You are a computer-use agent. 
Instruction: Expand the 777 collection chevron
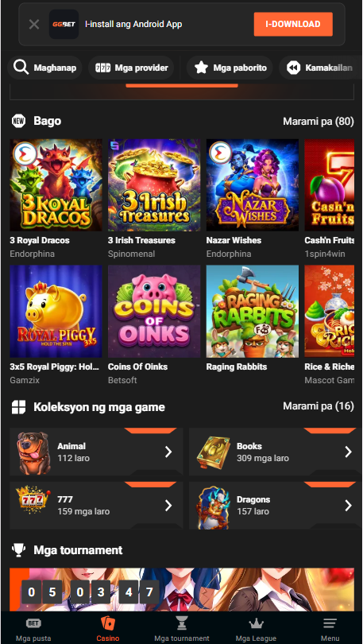pyautogui.click(x=168, y=505)
